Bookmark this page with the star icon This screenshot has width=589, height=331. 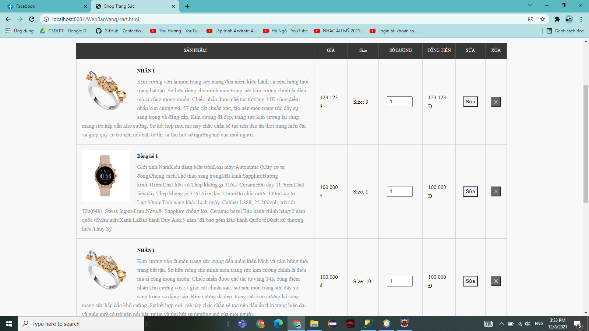point(543,19)
